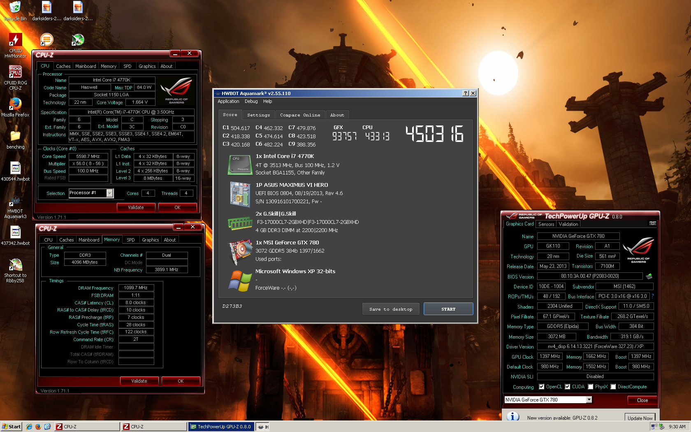The image size is (691, 432).
Task: Open Windows Start button
Action: click(12, 427)
